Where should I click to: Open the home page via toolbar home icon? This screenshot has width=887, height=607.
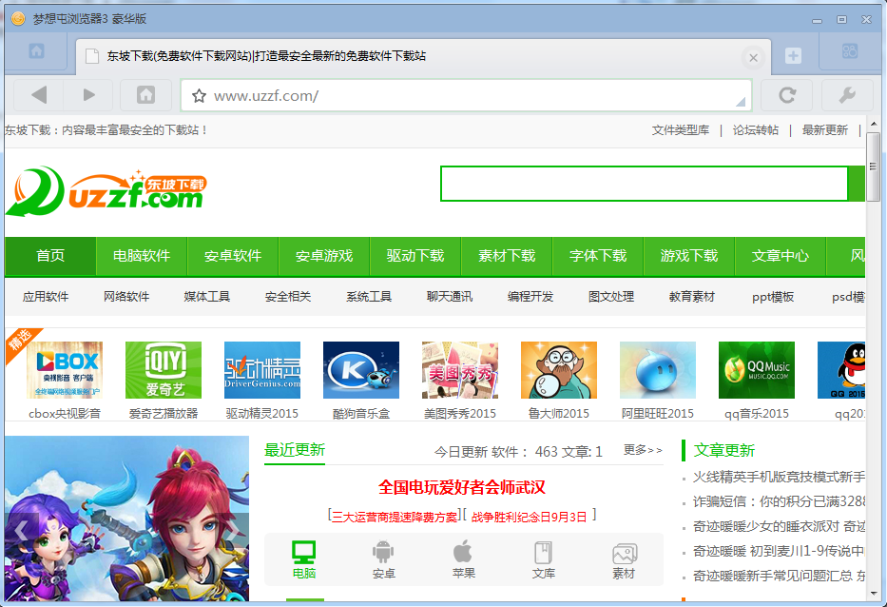click(x=146, y=94)
